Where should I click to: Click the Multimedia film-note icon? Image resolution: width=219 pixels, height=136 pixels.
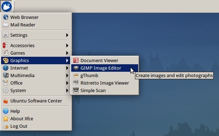(6, 75)
